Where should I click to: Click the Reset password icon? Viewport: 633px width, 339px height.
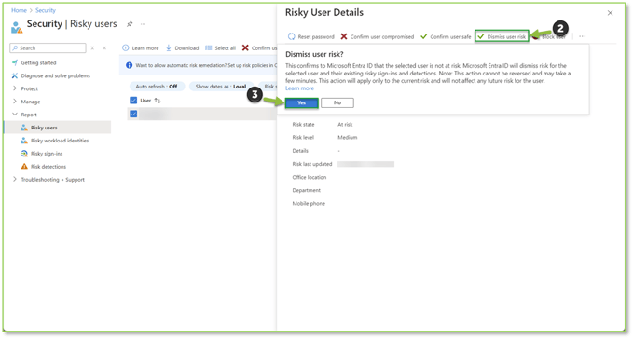point(291,36)
